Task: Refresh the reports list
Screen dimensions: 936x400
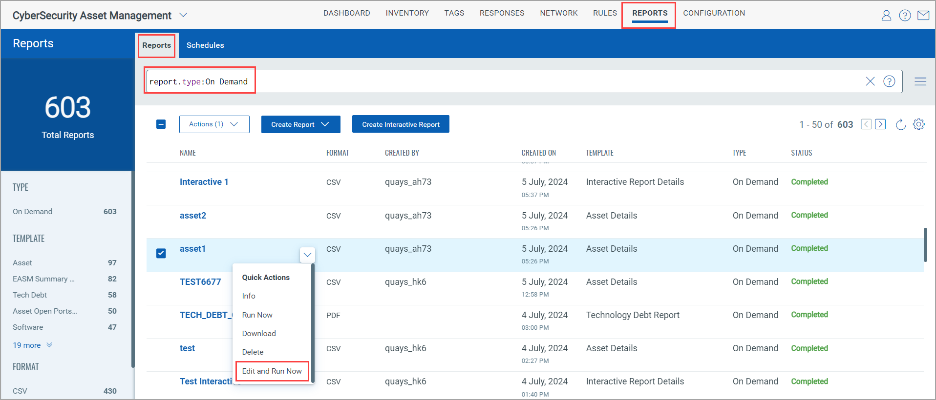Action: click(x=901, y=124)
